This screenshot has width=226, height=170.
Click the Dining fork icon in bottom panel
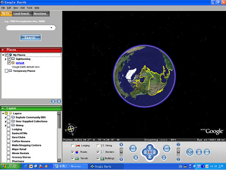pos(102,145)
